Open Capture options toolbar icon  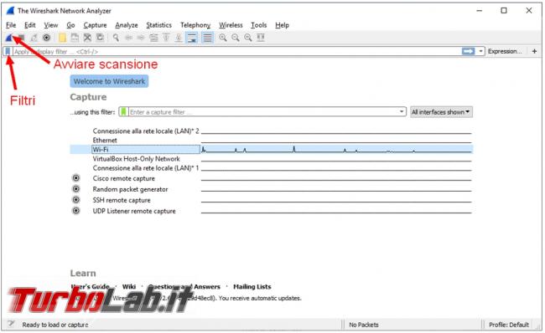click(x=46, y=37)
